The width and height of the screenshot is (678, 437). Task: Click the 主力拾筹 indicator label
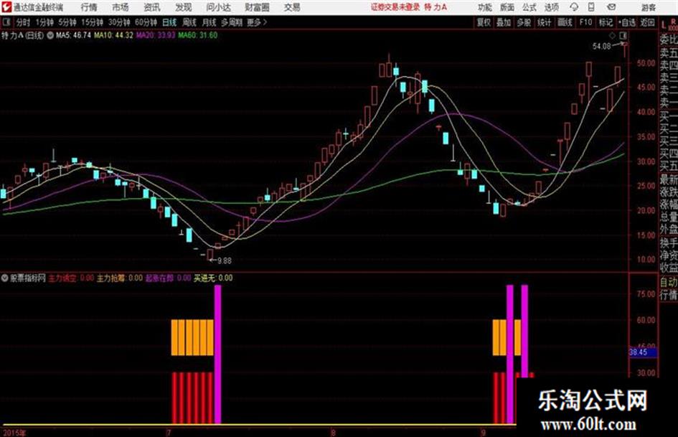119,278
